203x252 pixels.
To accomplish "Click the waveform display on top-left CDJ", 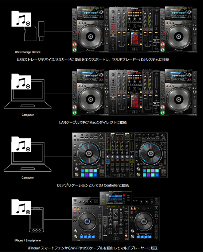I will pyautogui.click(x=90, y=13).
